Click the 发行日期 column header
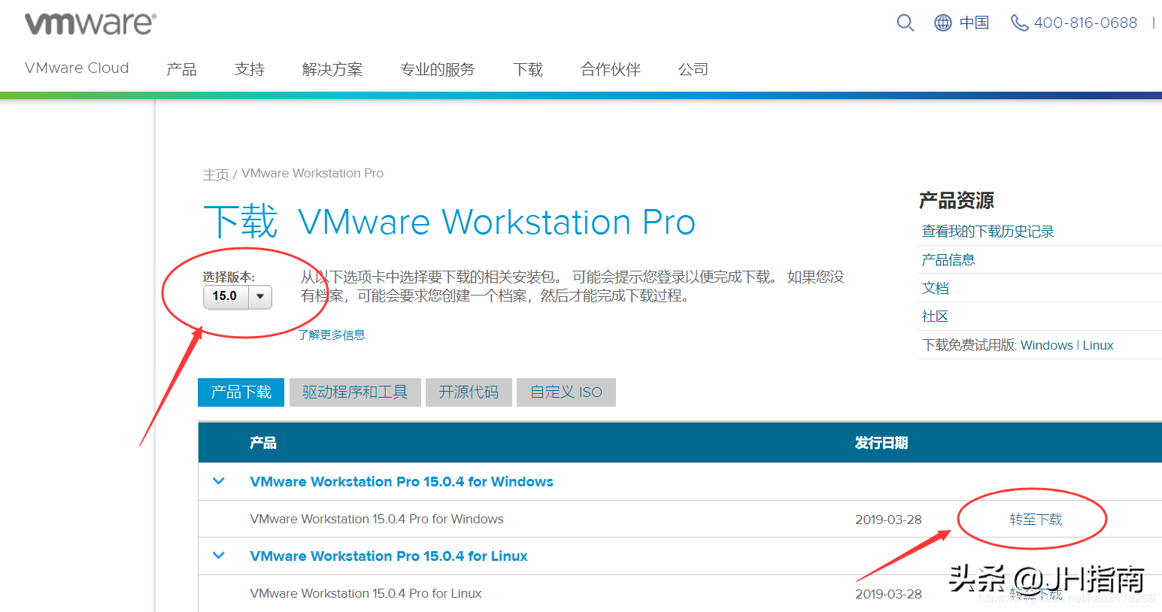Image resolution: width=1162 pixels, height=612 pixels. (881, 443)
